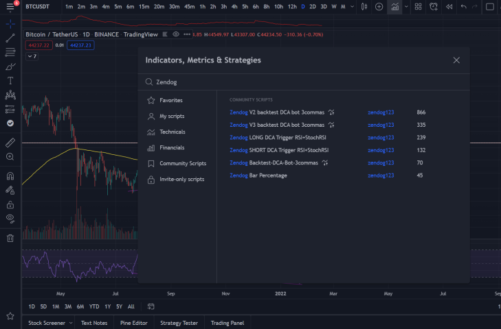Expand the timeframe list dropdown
This screenshot has height=329, width=501.
point(352,7)
